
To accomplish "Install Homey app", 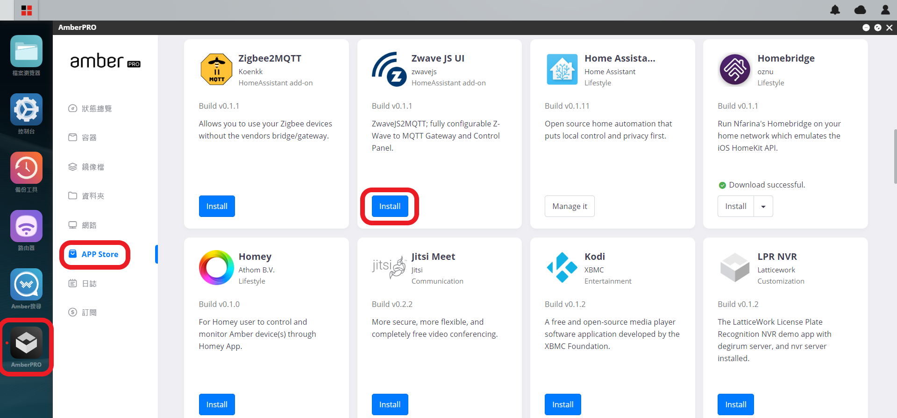I will click(217, 404).
